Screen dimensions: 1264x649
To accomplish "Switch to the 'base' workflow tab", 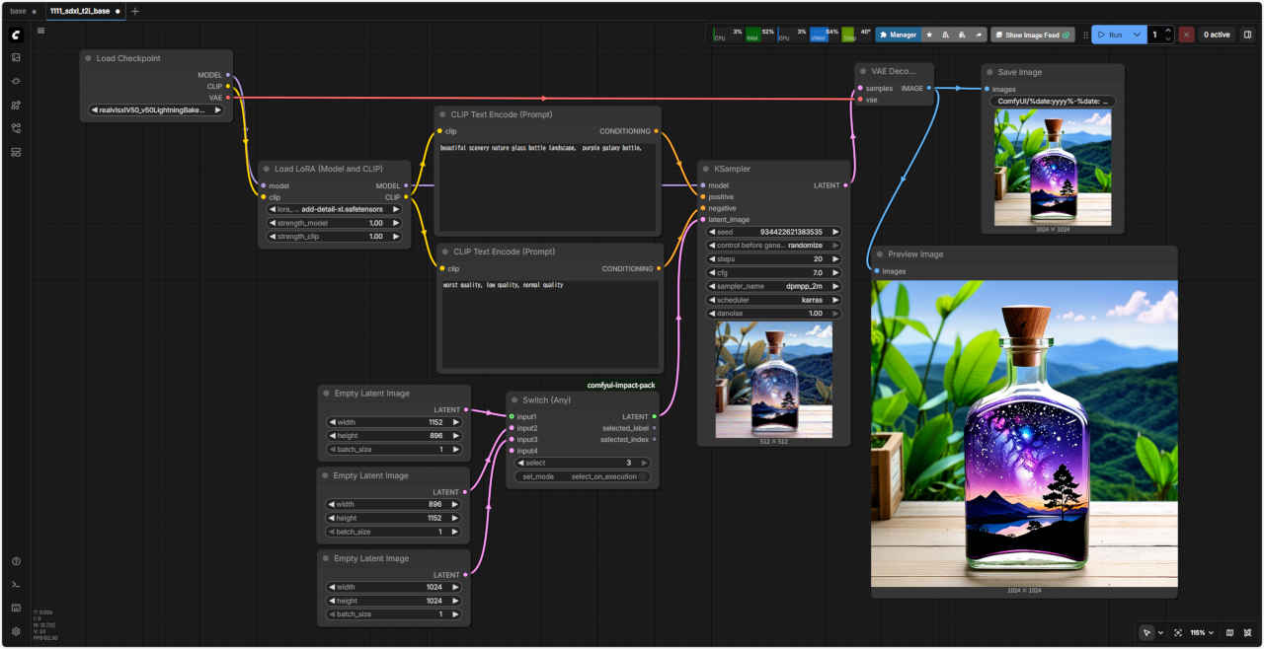I will 18,11.
